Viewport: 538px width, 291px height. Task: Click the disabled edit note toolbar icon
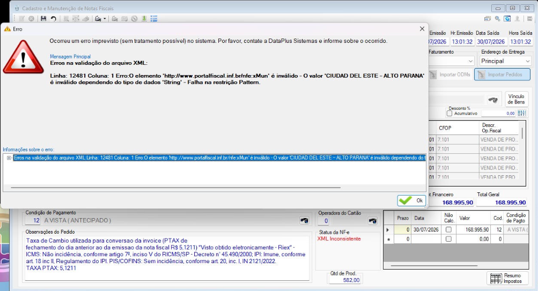click(x=21, y=19)
